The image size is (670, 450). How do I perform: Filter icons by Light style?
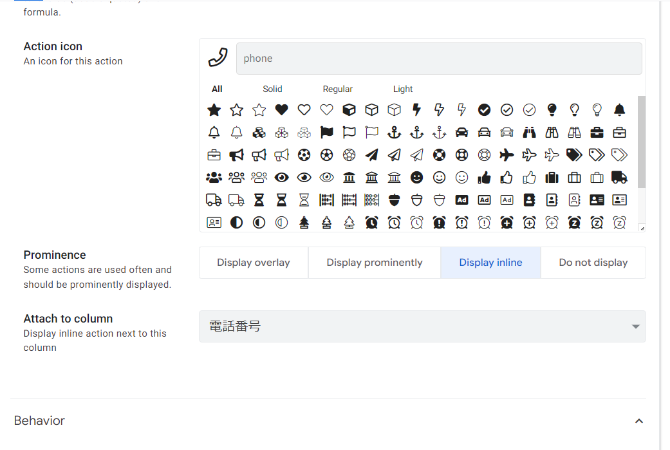(402, 89)
